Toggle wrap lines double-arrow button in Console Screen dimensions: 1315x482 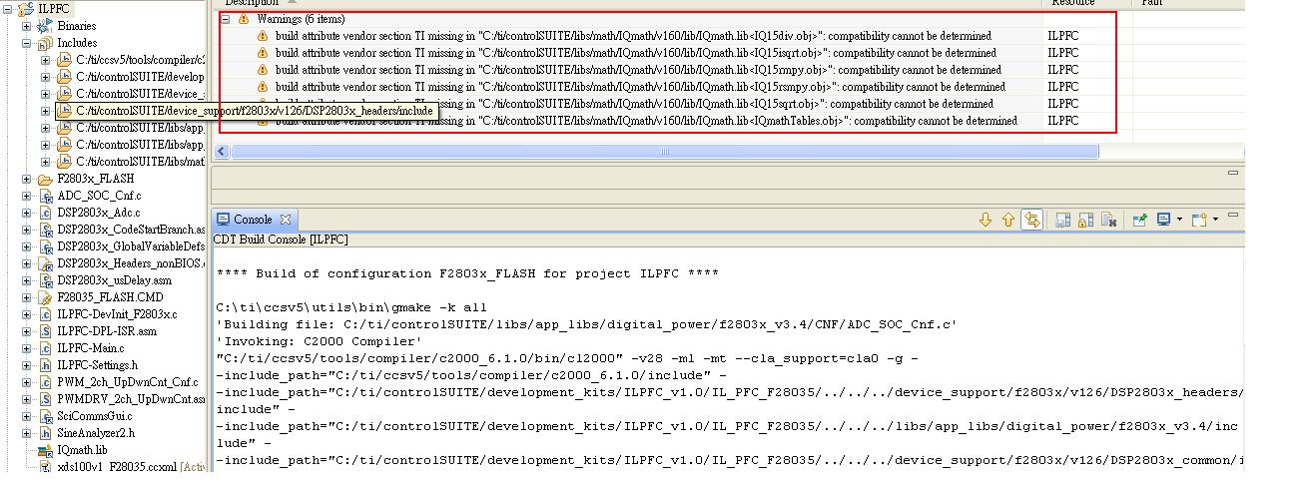(1032, 220)
